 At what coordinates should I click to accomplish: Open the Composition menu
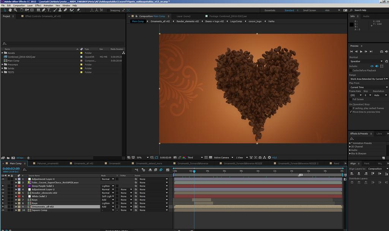pos(19,5)
